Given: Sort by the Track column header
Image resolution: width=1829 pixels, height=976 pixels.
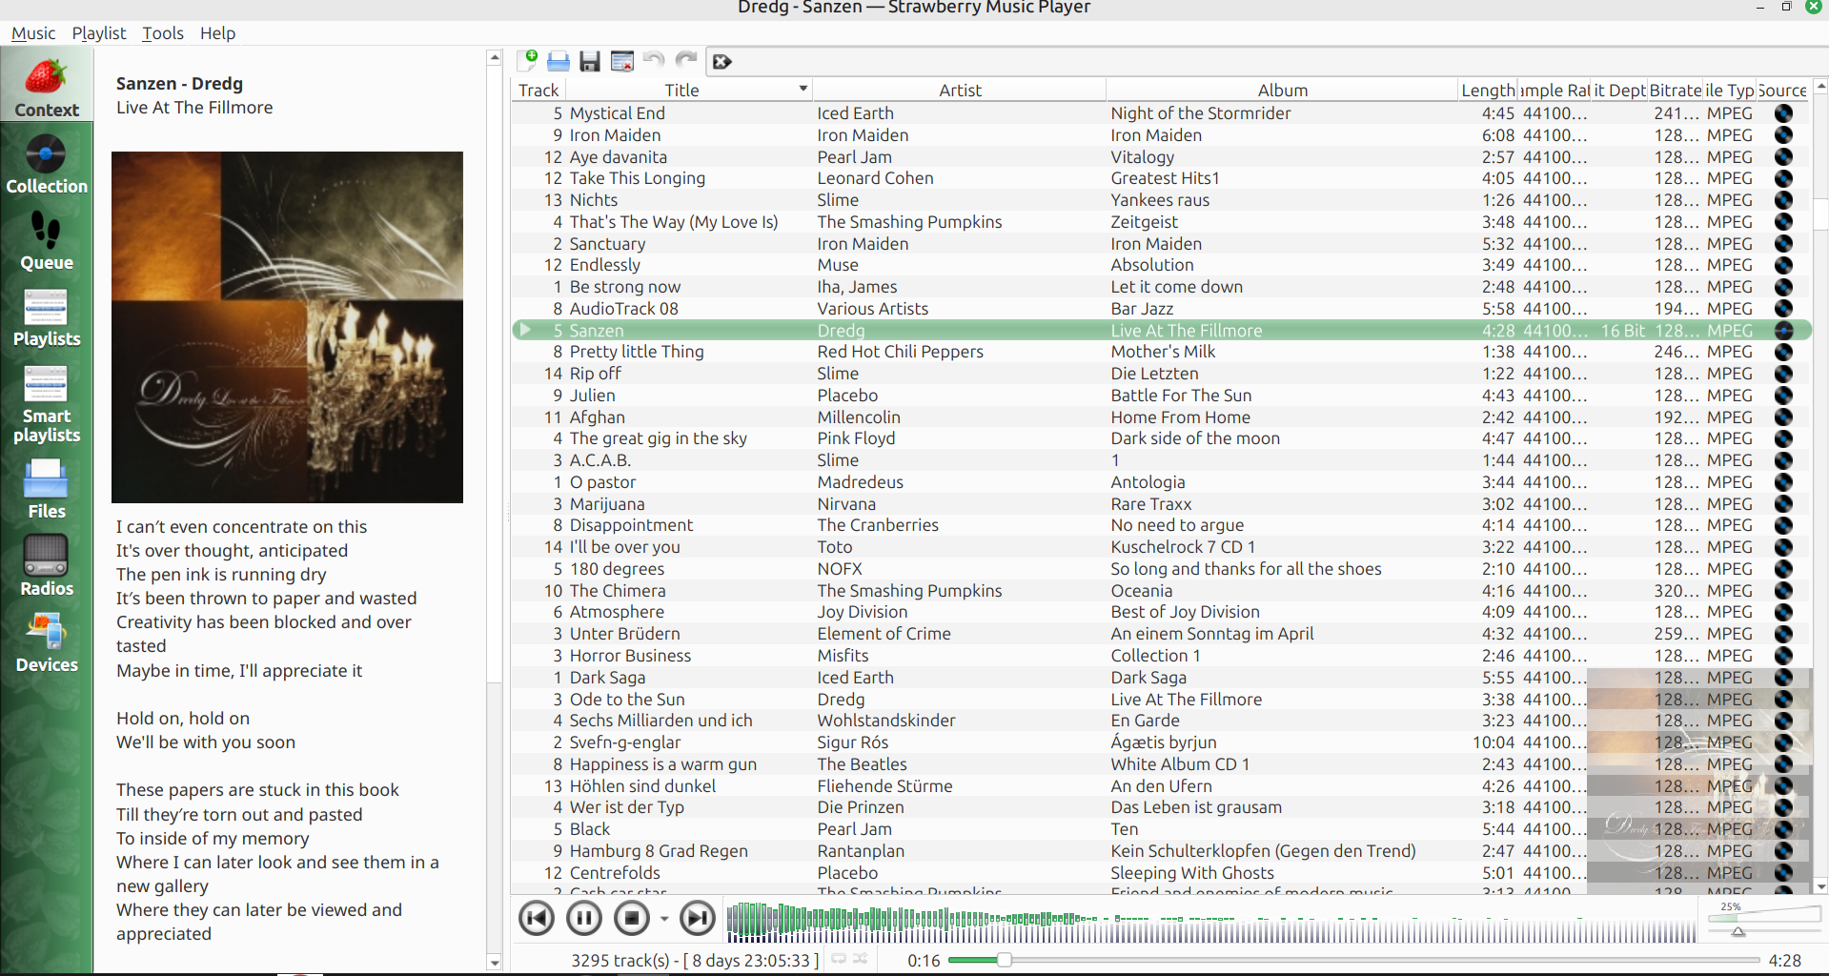Looking at the screenshot, I should tap(539, 90).
